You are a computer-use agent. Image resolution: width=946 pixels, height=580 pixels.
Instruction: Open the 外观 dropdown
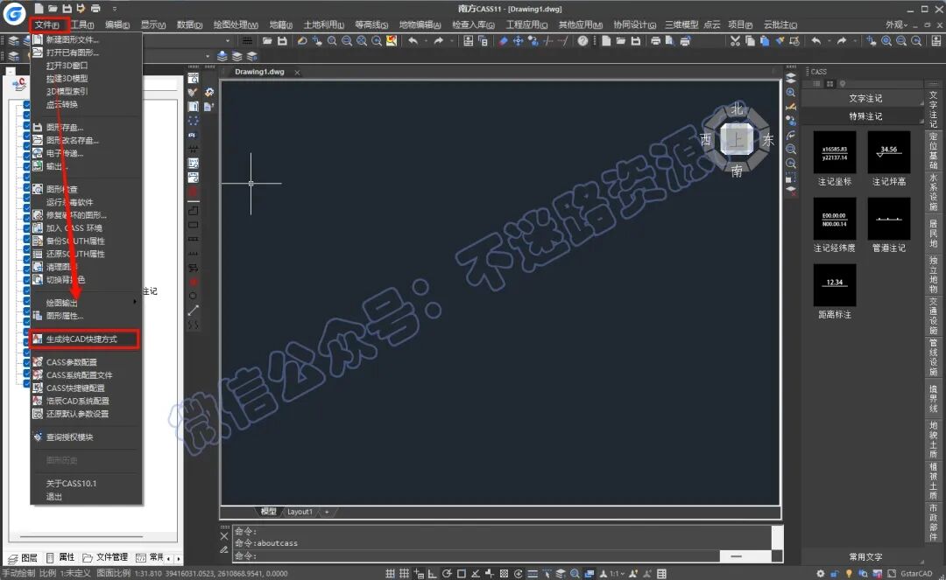point(897,24)
